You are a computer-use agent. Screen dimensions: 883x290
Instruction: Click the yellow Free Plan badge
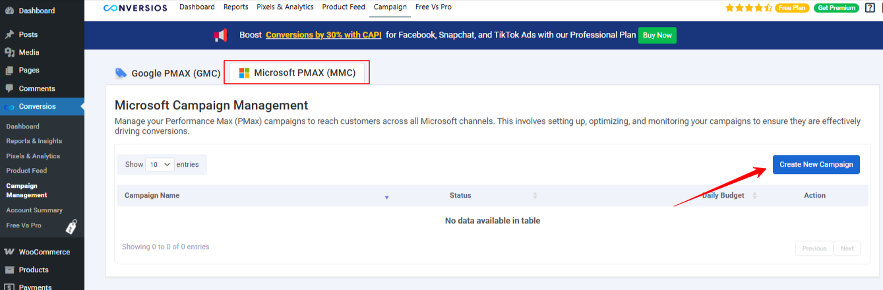coord(792,8)
